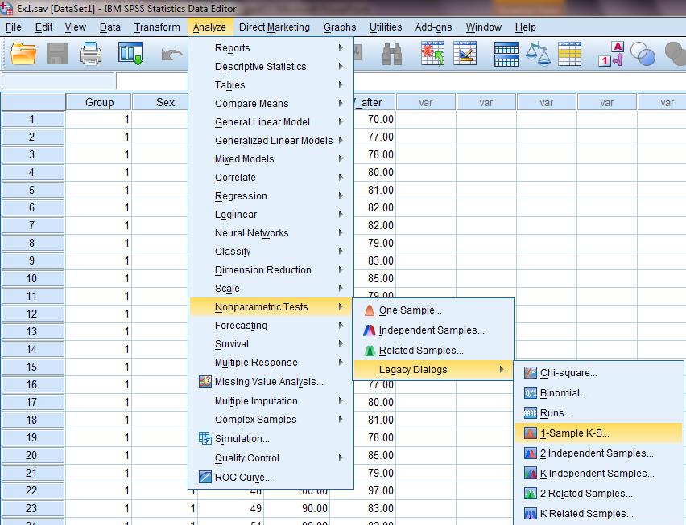Select the row 20 header
The height and width of the screenshot is (525, 686).
pyautogui.click(x=33, y=455)
